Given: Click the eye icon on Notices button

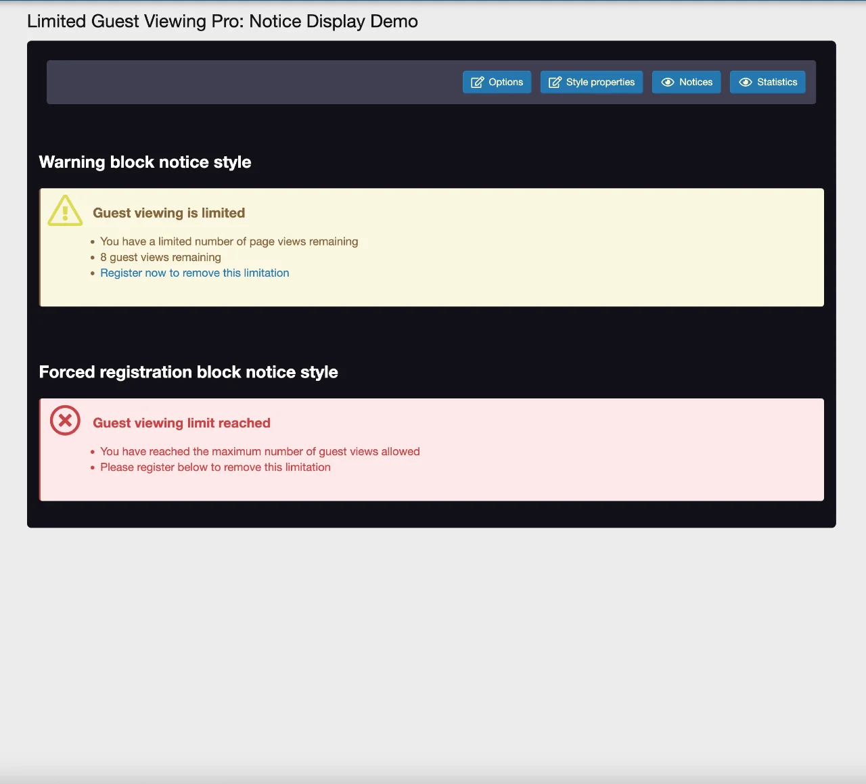Looking at the screenshot, I should [668, 83].
